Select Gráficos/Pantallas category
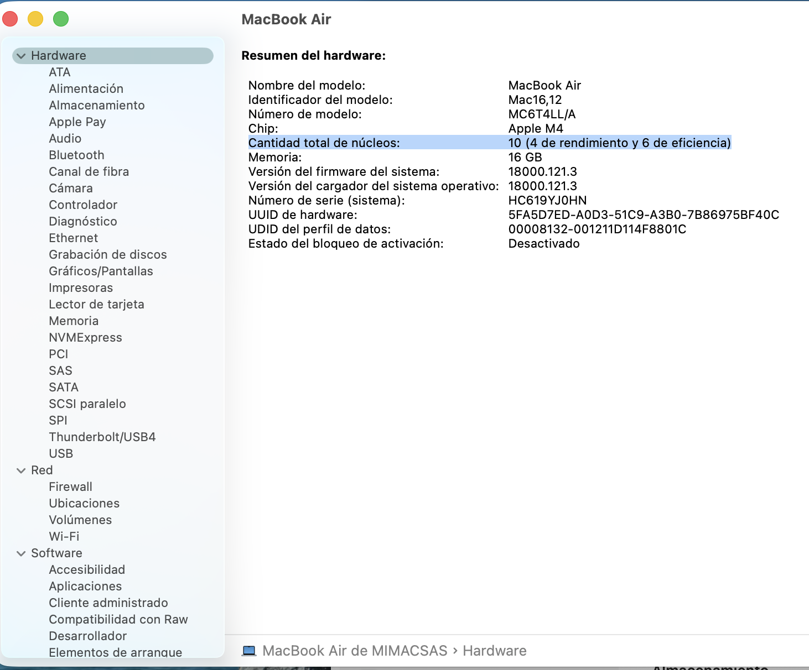Image resolution: width=809 pixels, height=670 pixels. click(x=101, y=271)
